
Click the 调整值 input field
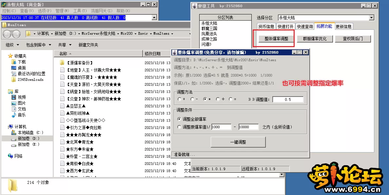(288, 99)
